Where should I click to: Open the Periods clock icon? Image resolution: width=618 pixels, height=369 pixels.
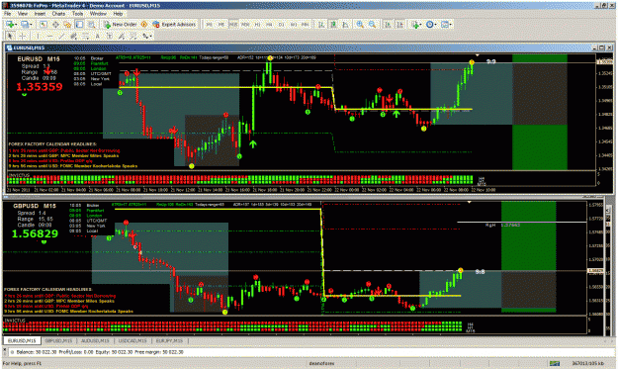[429, 24]
